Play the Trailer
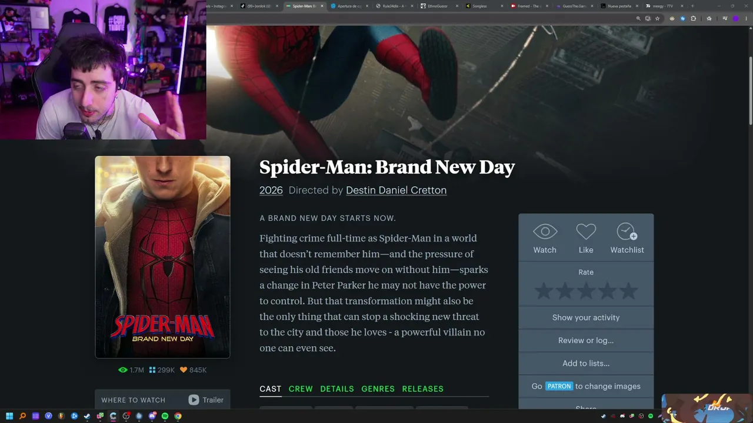753x423 pixels. (206, 400)
